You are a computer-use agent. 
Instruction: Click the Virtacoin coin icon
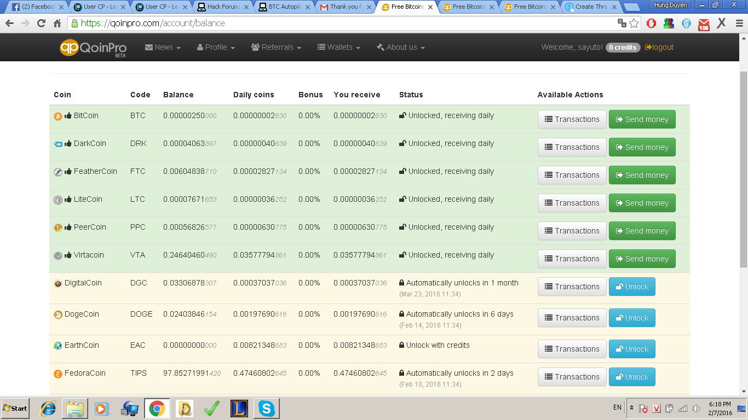58,255
